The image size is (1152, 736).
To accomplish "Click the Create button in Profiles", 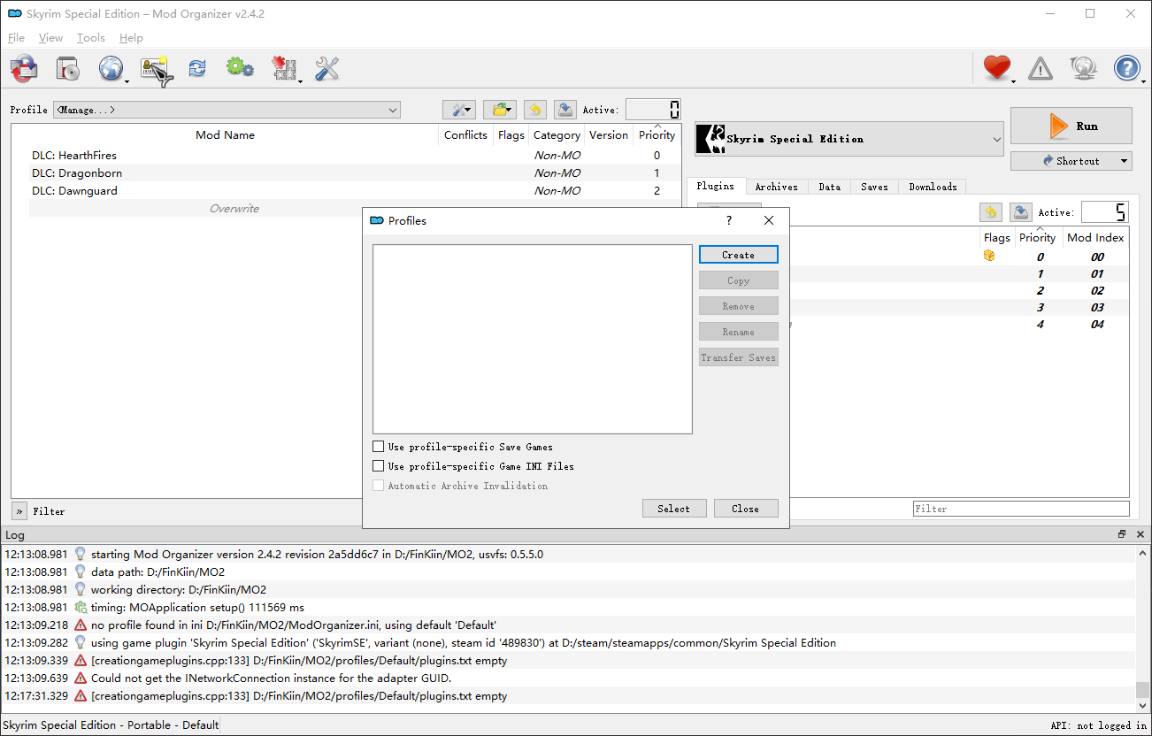I will coord(739,255).
